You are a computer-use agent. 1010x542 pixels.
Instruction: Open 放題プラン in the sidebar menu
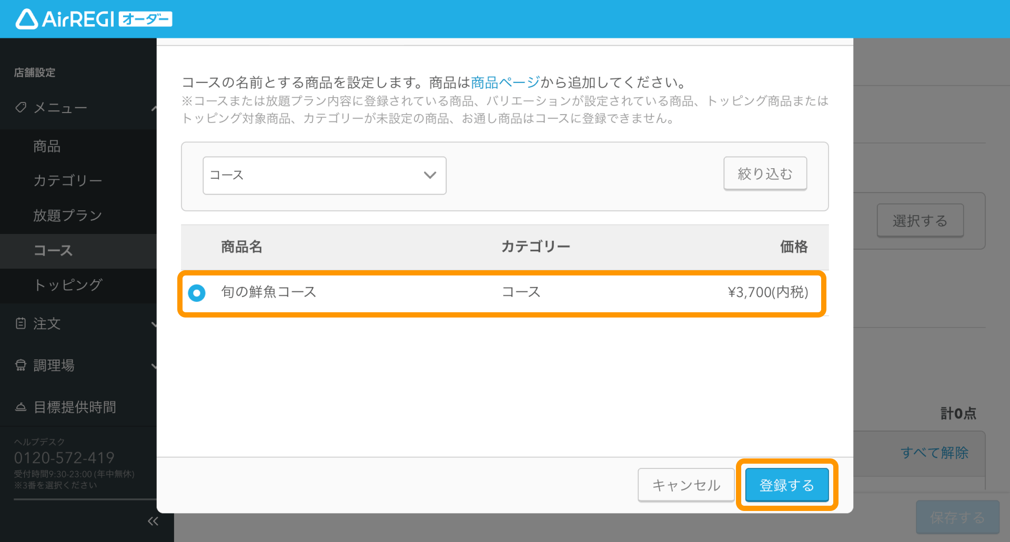(x=68, y=216)
